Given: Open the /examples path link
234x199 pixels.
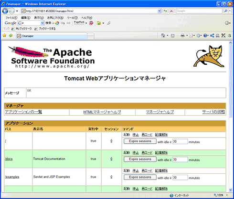Looking at the screenshot, I should pos(12,177).
